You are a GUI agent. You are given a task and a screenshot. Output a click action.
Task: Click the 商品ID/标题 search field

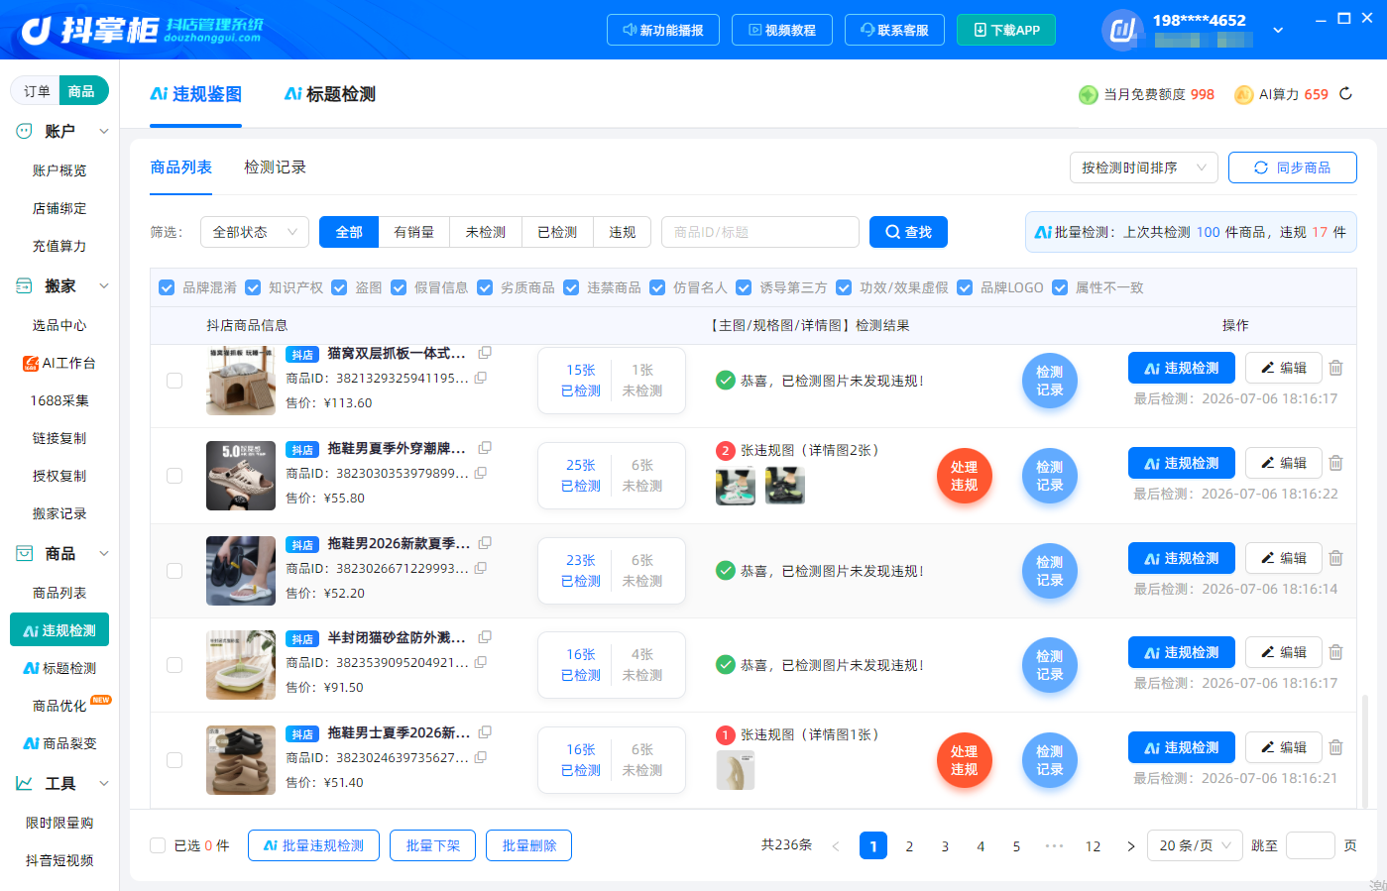pyautogui.click(x=760, y=232)
